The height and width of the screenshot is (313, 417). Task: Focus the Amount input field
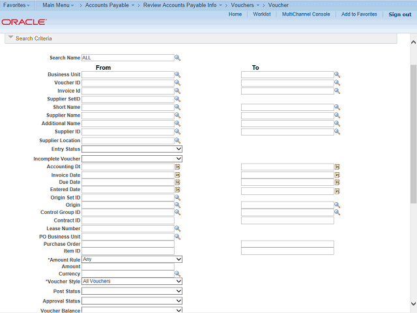tap(128, 267)
